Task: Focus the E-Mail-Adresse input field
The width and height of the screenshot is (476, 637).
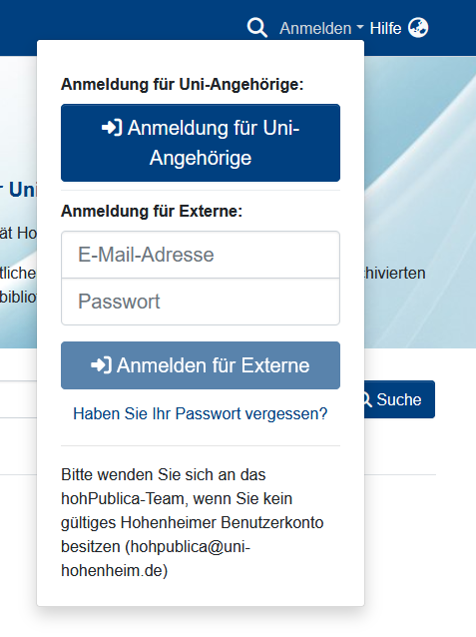Action: (x=201, y=255)
